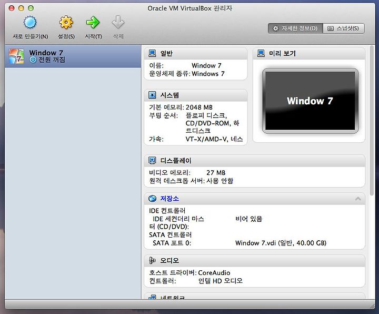Click the 'VT-X/AMD-V, 네스' acceleration value
The height and width of the screenshot is (314, 379).
pyautogui.click(x=214, y=139)
